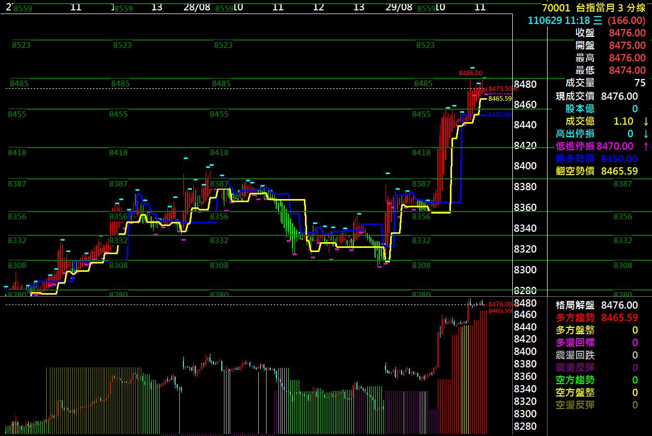The height and width of the screenshot is (436, 652).
Task: Click the yellow down arrow beside 成交億
Action: [646, 121]
